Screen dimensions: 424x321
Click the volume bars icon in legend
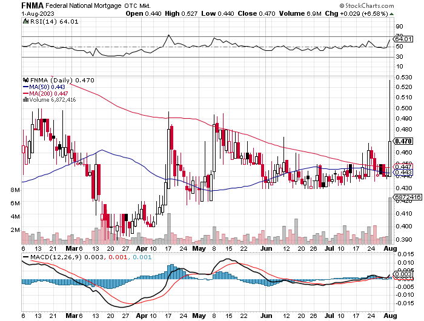[x=25, y=100]
